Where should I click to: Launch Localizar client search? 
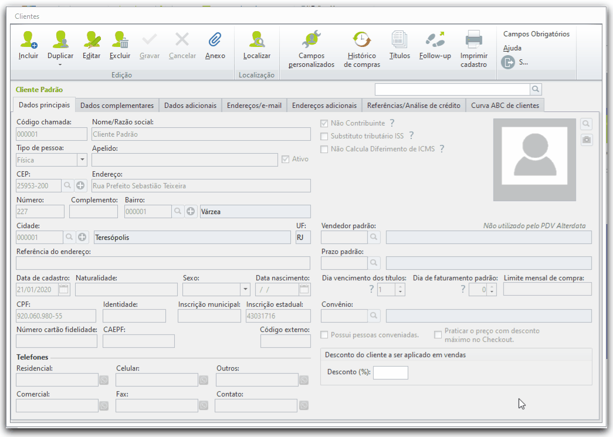pos(257,40)
